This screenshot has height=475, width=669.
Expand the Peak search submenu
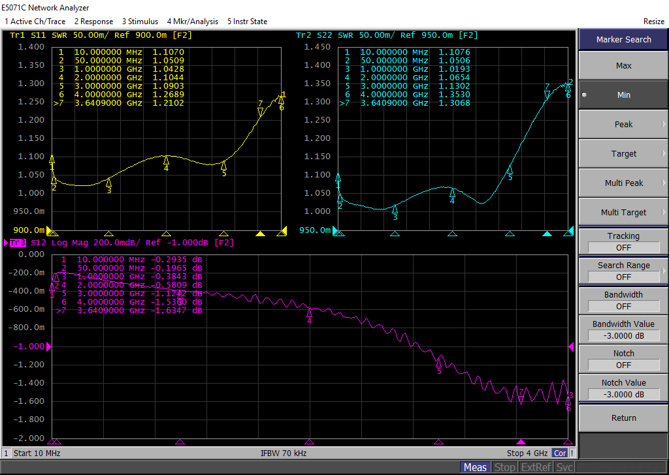click(x=623, y=125)
